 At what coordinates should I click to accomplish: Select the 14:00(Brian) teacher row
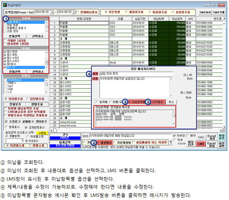coord(24,80)
